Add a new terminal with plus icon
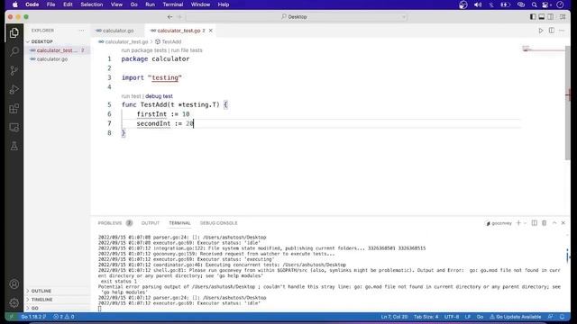 [x=518, y=223]
